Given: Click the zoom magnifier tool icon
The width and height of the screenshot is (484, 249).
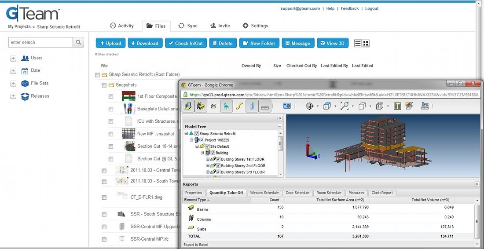Looking at the screenshot, I should pyautogui.click(x=345, y=106).
